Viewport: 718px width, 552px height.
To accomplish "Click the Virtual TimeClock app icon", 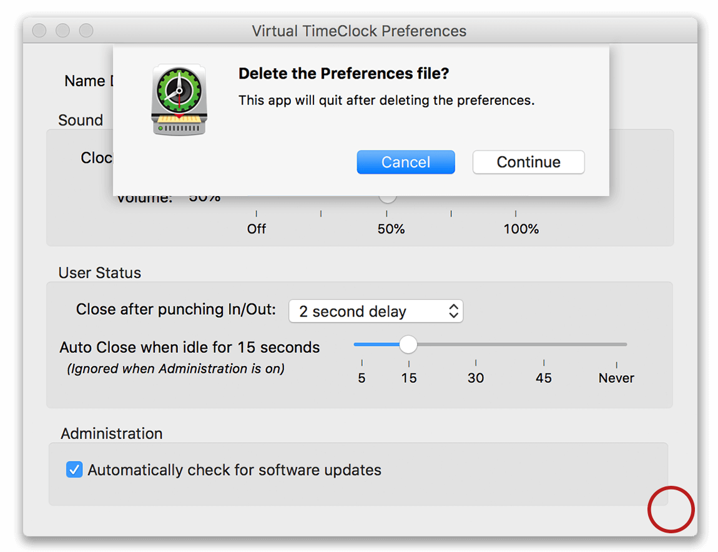I will pos(179,99).
